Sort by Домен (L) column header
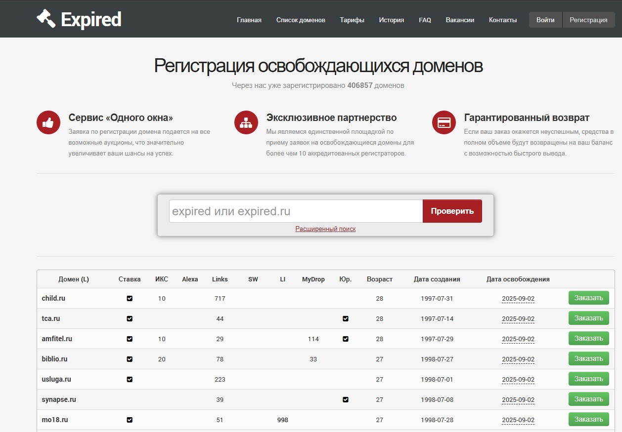The height and width of the screenshot is (432, 622). click(74, 279)
